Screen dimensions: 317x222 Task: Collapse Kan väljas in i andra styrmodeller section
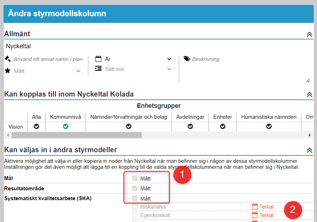(309, 150)
